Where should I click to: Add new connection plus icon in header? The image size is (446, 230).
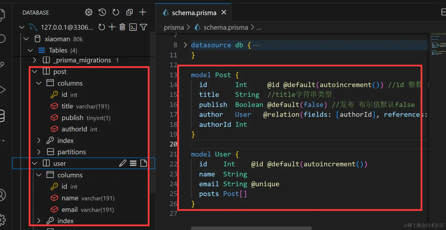pyautogui.click(x=143, y=12)
